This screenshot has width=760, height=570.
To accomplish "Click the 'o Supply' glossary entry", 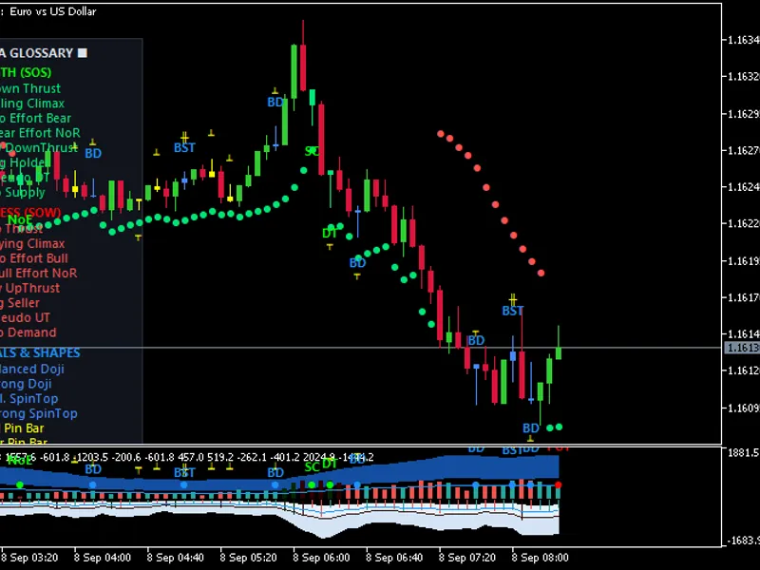I will (23, 192).
